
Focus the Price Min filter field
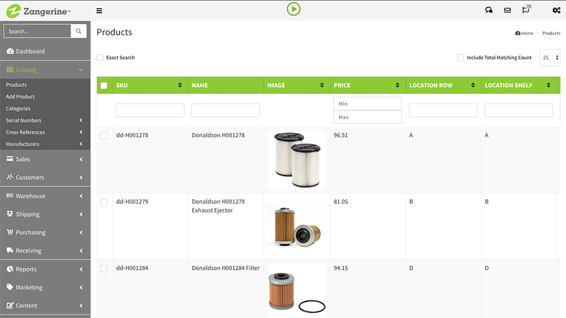pos(368,104)
